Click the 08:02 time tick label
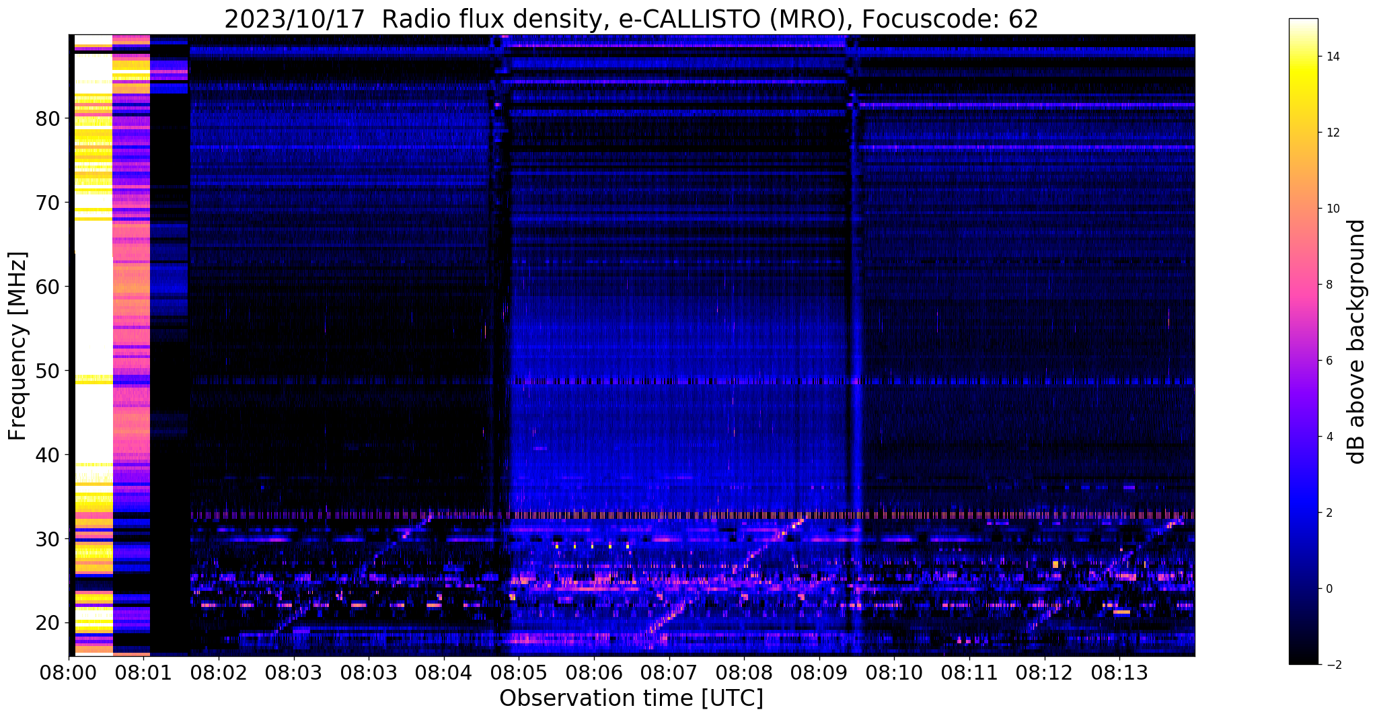The image size is (1377, 718). 219,672
